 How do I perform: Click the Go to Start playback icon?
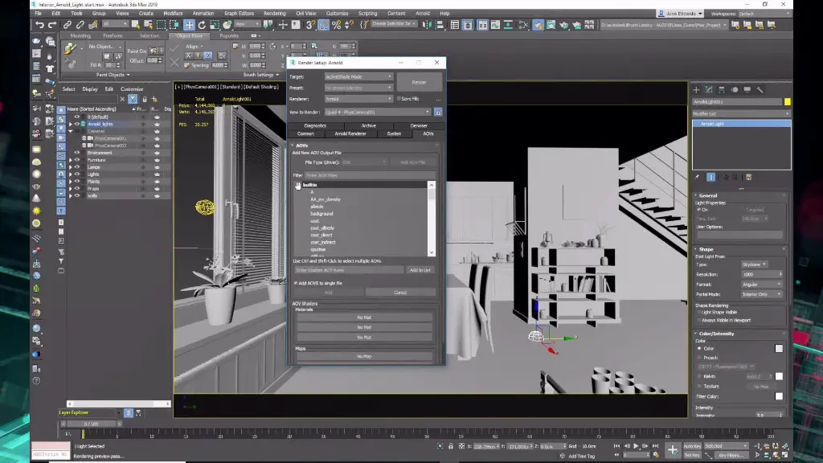[x=616, y=446]
